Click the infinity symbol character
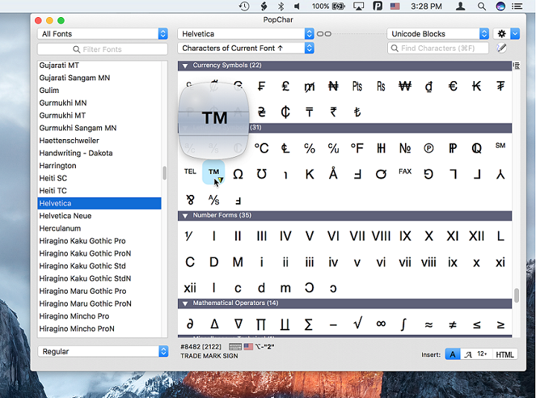Image resolution: width=536 pixels, height=398 pixels. (381, 324)
